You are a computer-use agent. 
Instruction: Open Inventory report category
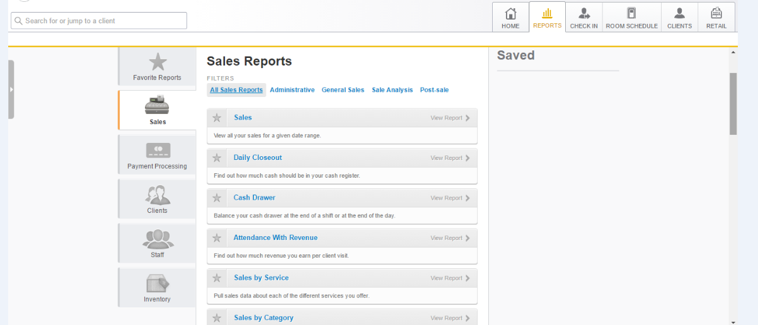[x=157, y=287]
